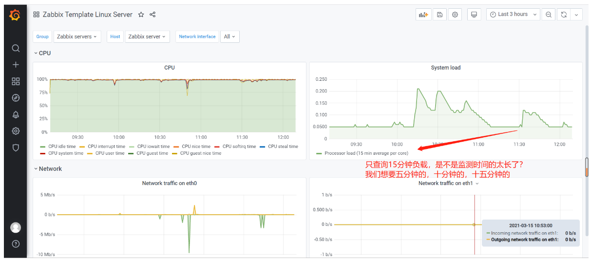Open the Zabbix Template Linux Server title

[x=87, y=15]
